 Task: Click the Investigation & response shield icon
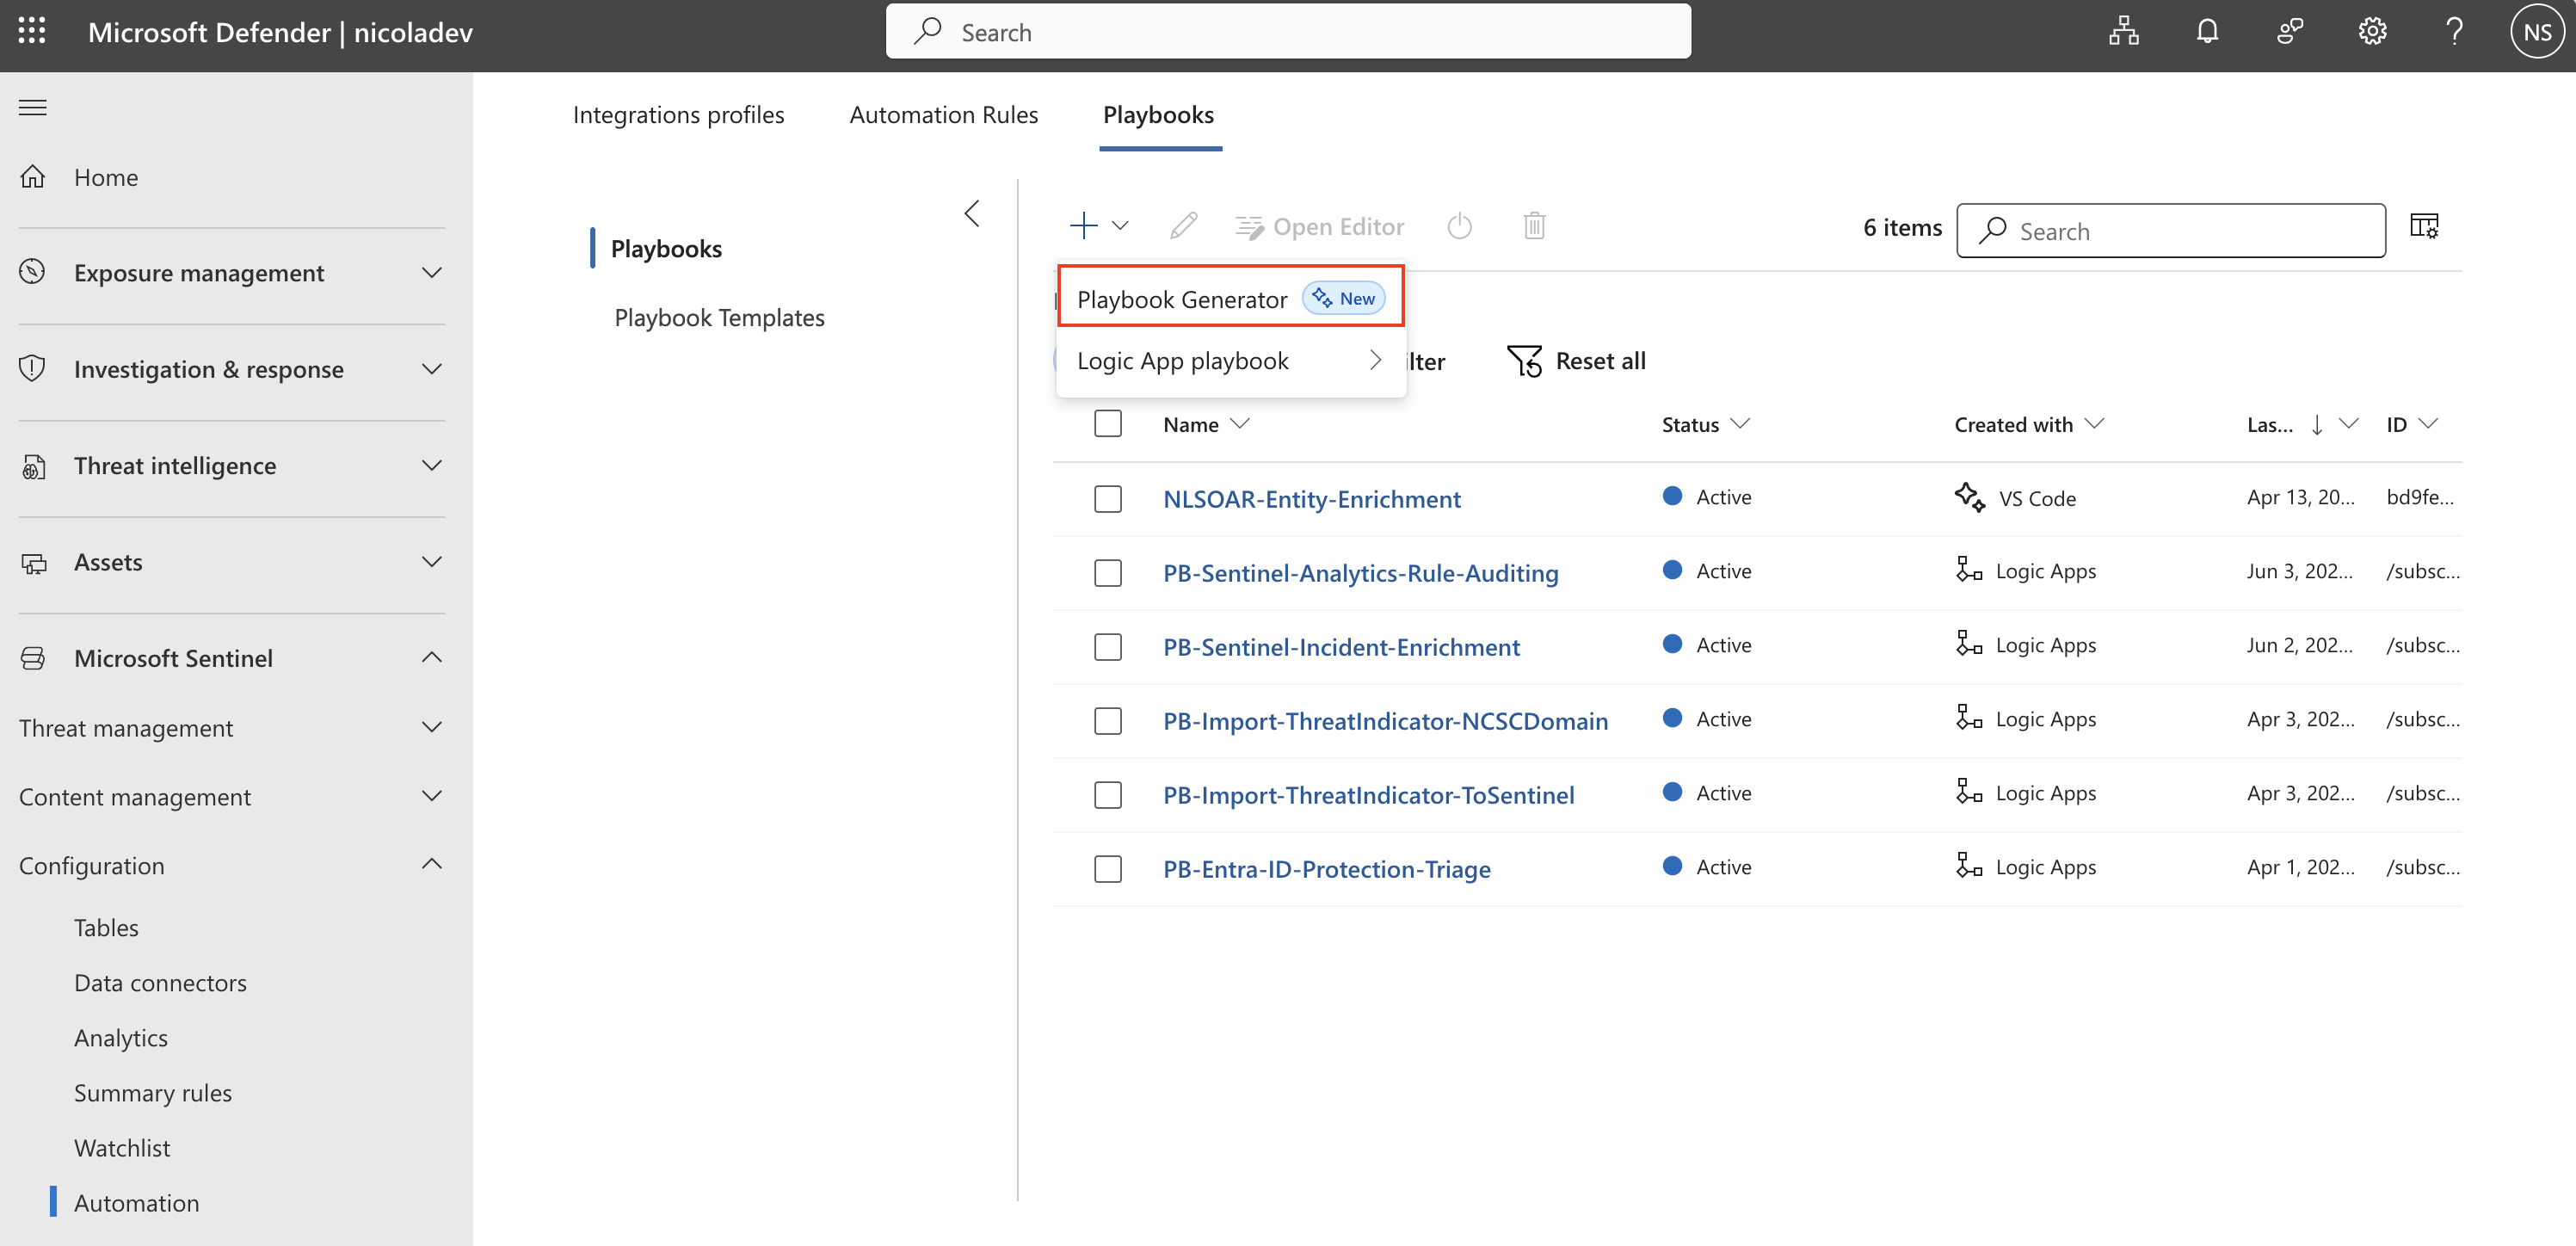coord(33,368)
